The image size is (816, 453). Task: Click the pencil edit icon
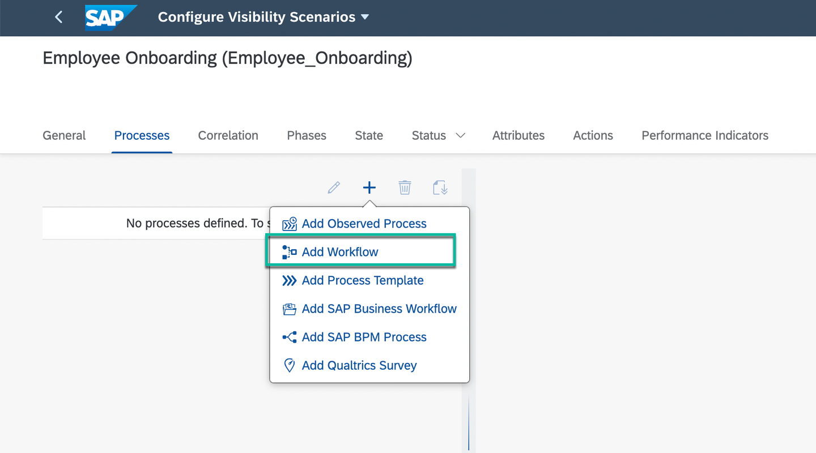tap(334, 187)
